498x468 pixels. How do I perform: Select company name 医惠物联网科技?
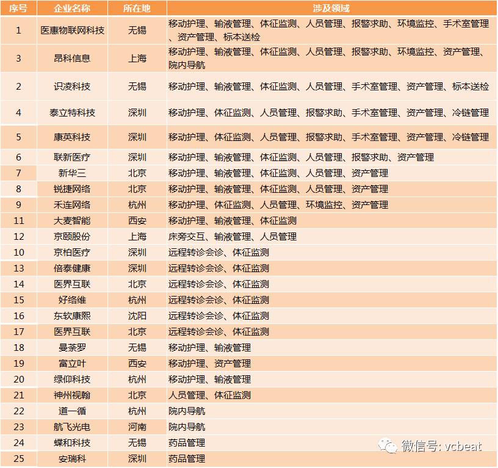coord(72,30)
